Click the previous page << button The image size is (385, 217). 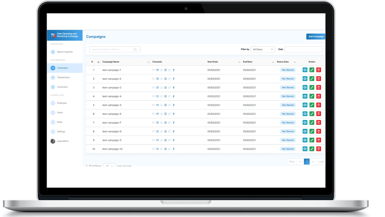(x=300, y=162)
